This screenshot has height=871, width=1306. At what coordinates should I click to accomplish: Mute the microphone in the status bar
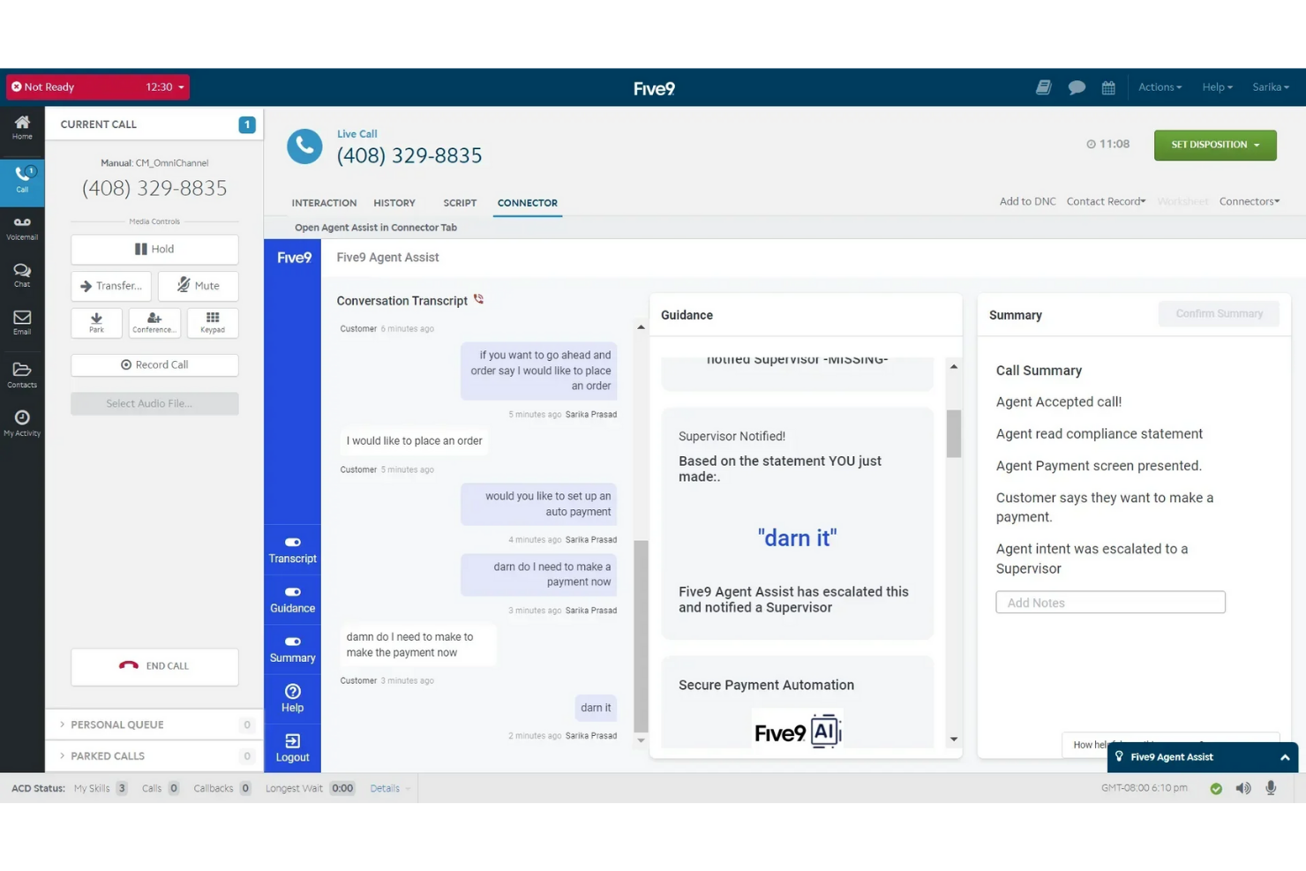[x=1271, y=788]
